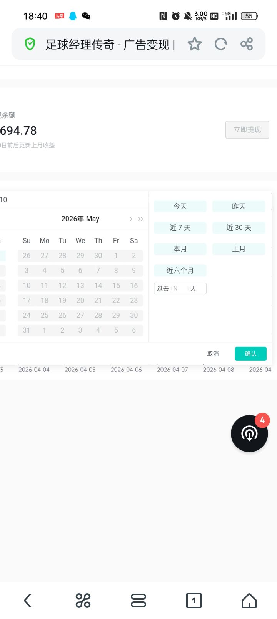The image size is (277, 619).
Task: Open the multi-window stacked icon
Action: click(138, 601)
